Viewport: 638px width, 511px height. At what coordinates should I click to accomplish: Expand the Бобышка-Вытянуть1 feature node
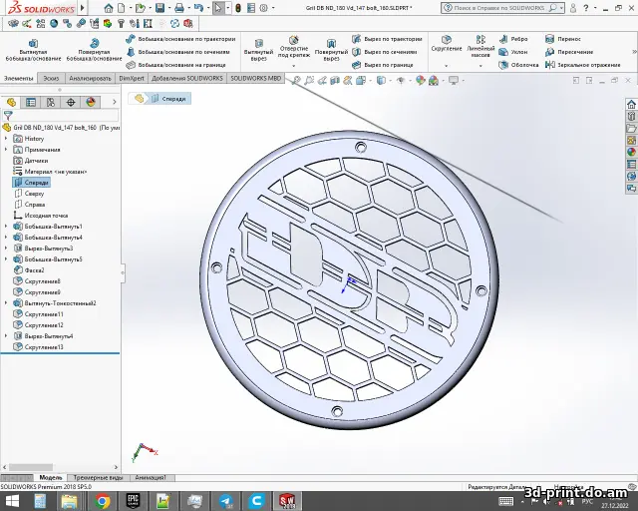click(x=6, y=227)
